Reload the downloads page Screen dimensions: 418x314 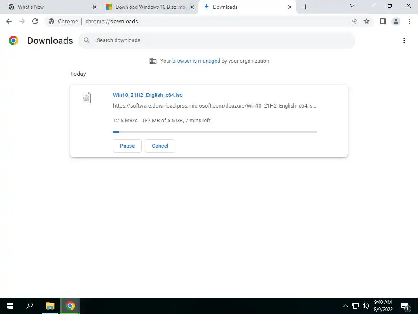35,21
